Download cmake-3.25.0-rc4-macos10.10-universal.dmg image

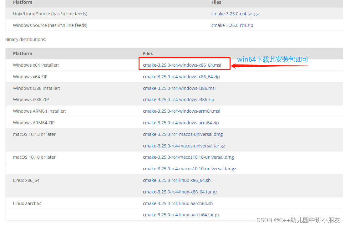188,157
